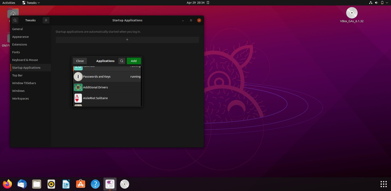Select the Passwords and Keys row
Viewport: 391px width, 191px height.
point(107,77)
